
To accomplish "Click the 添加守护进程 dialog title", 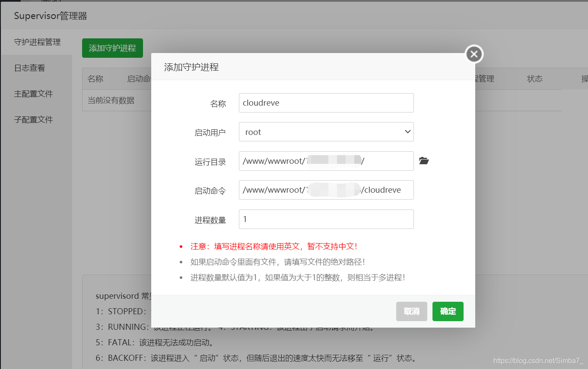I will point(191,67).
